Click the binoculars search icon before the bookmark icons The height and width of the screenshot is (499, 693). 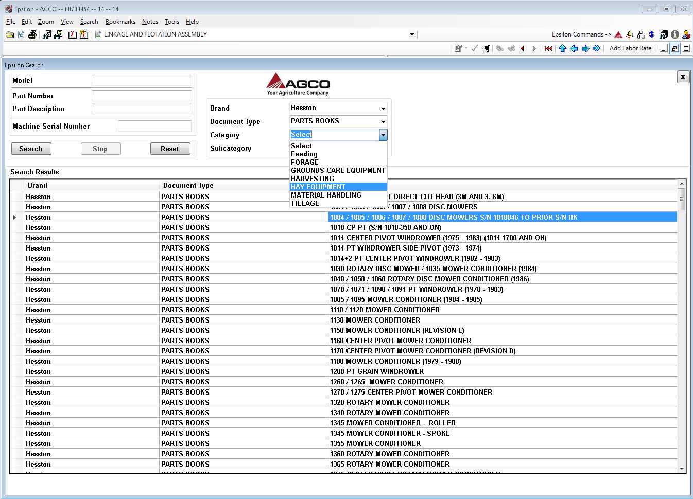pos(58,34)
